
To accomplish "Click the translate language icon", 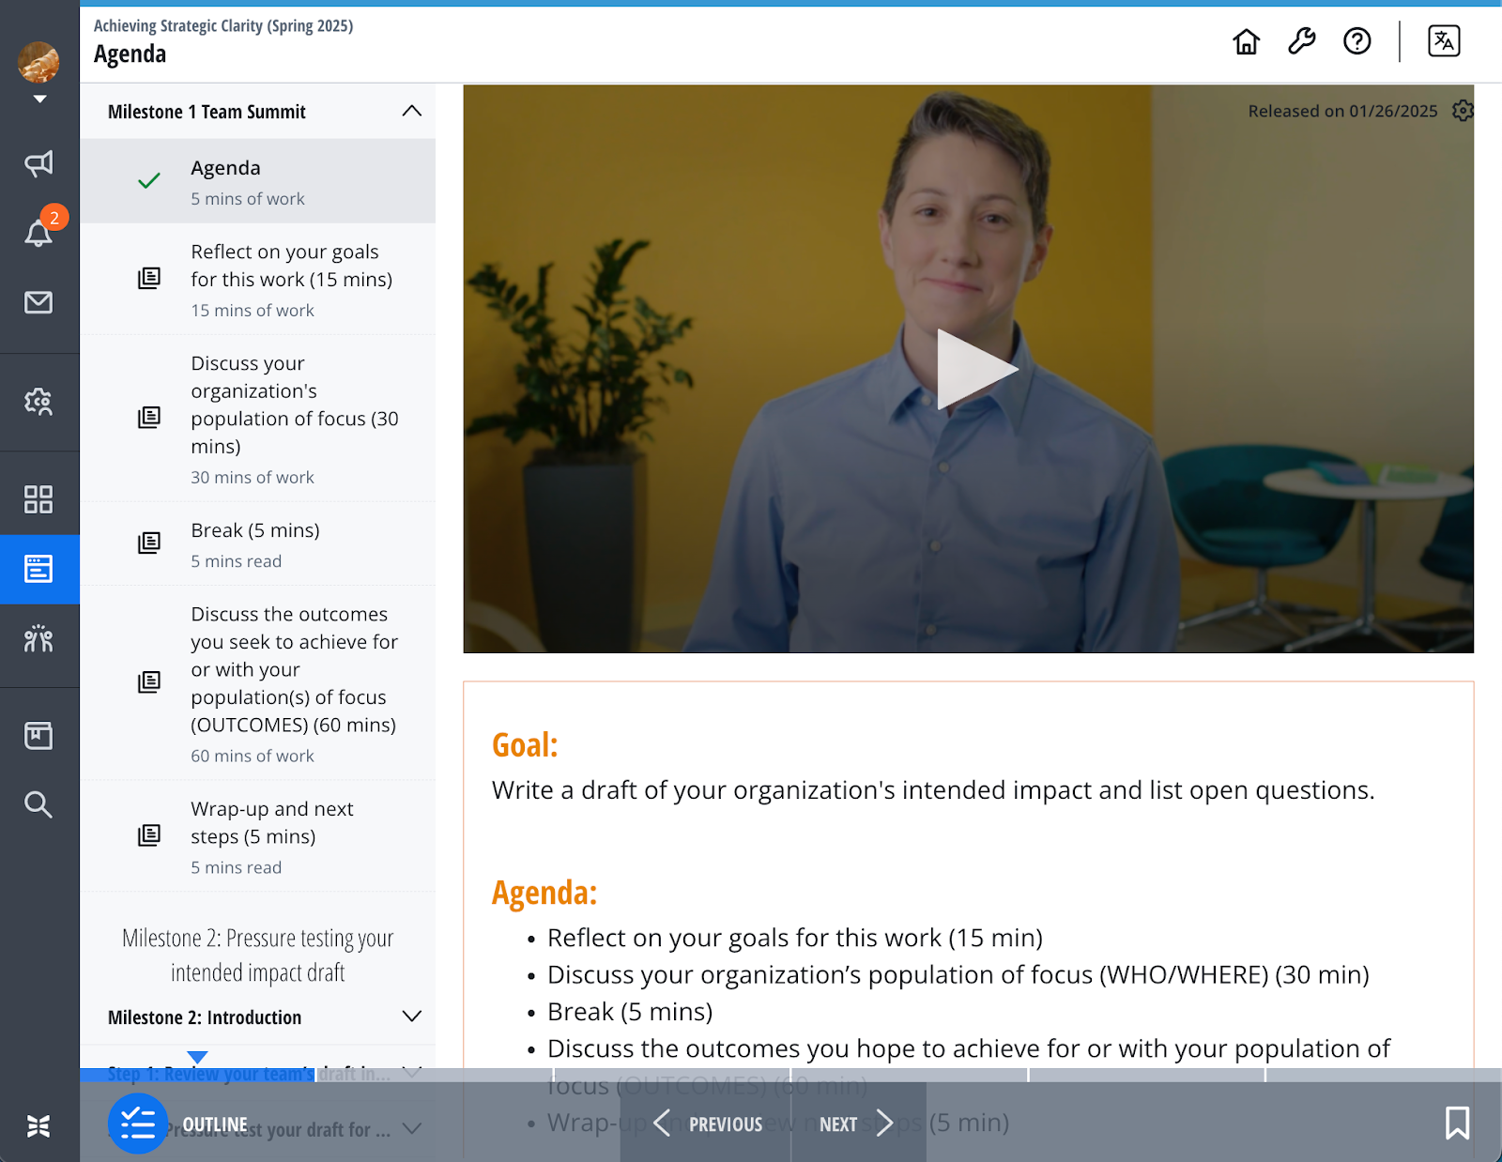I will 1443,41.
